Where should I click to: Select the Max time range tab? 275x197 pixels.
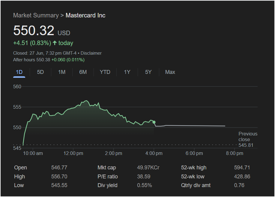point(170,72)
